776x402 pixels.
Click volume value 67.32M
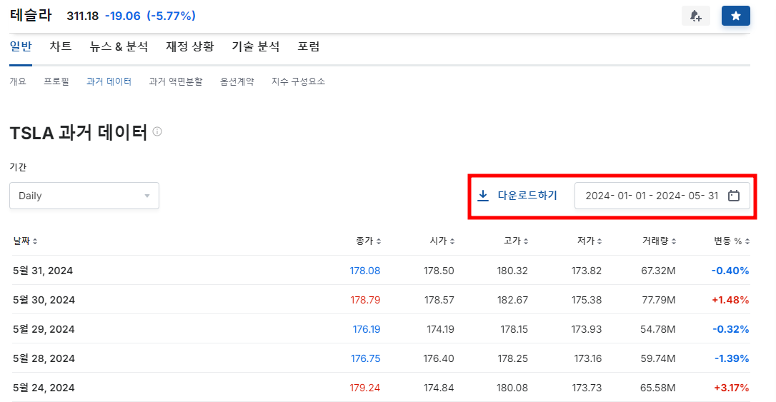(658, 271)
